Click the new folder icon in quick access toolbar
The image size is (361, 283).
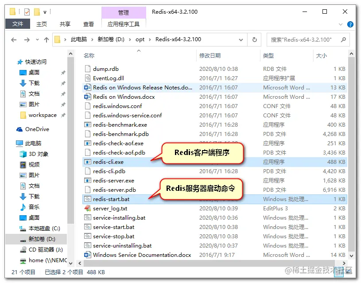(x=37, y=12)
